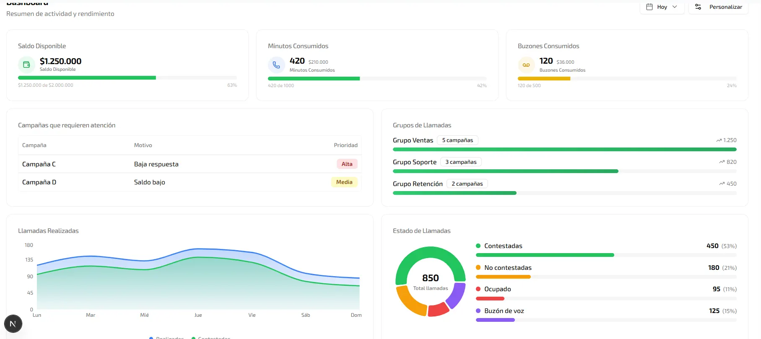Click the 3 campañas badge for Grupo Soporte

(x=461, y=162)
